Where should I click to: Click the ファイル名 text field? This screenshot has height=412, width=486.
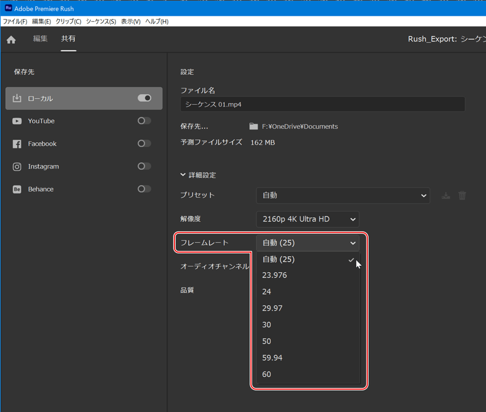tap(323, 104)
